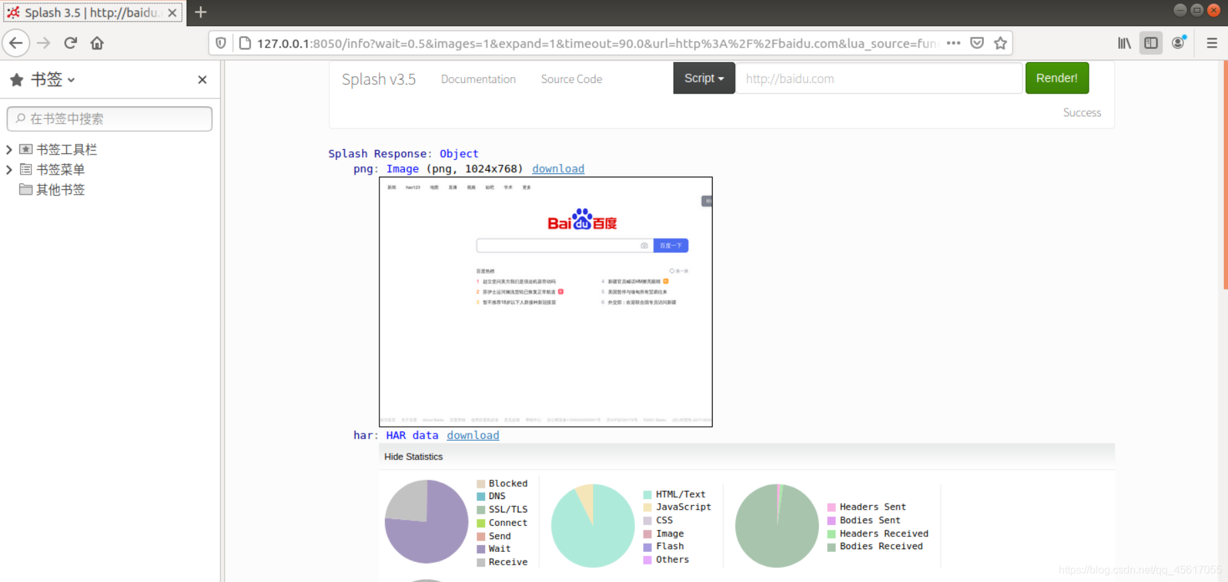The height and width of the screenshot is (582, 1228).
Task: Click the Connect legend color swatch
Action: coord(481,523)
